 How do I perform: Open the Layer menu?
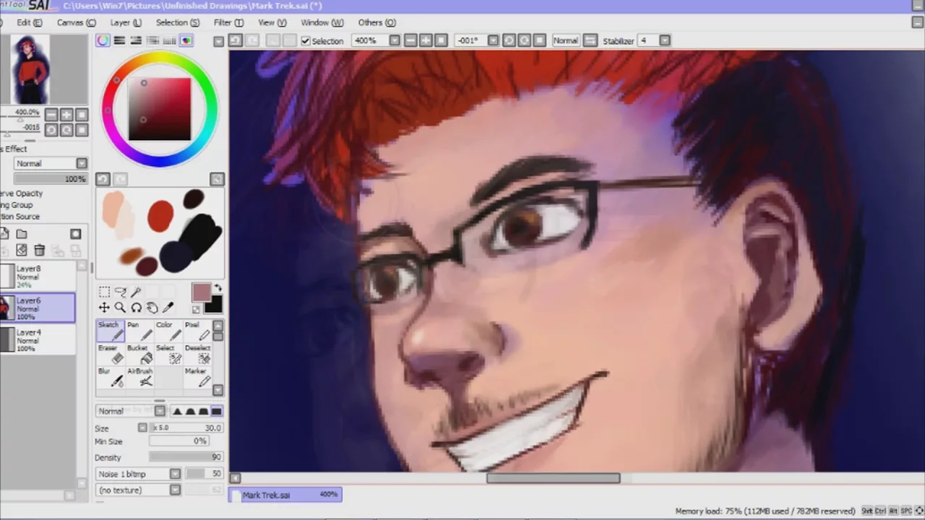126,22
